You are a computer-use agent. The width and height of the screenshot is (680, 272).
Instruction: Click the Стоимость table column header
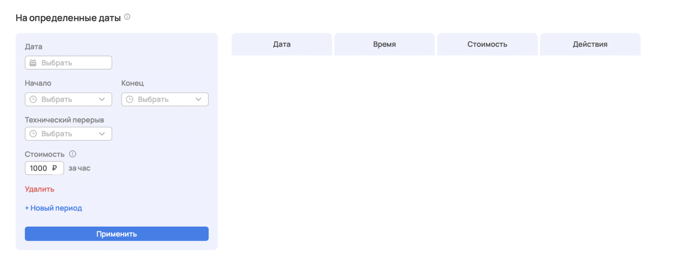pos(487,44)
